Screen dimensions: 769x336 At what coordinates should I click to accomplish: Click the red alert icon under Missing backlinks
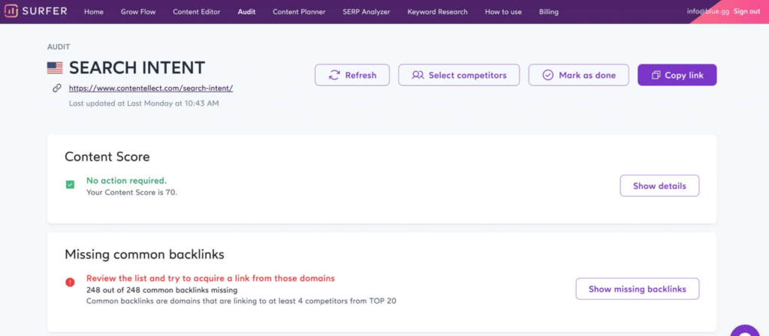[70, 282]
